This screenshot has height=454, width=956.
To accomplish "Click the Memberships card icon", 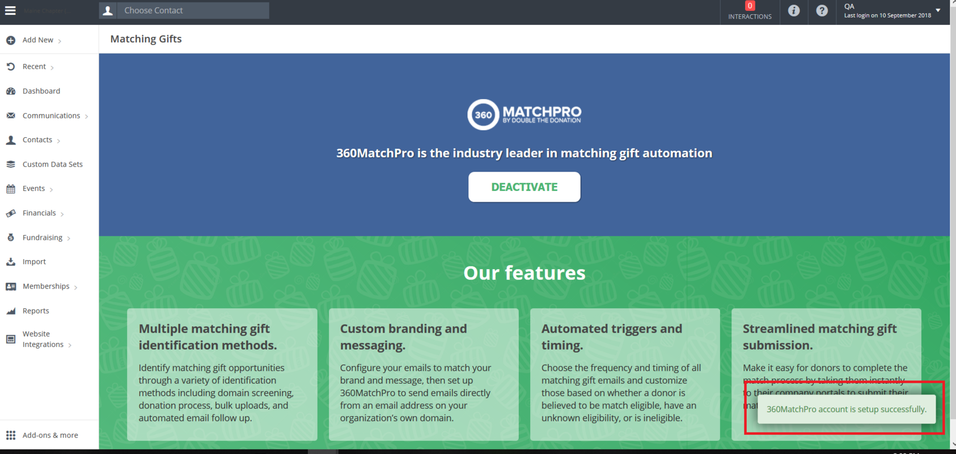I will (x=11, y=286).
